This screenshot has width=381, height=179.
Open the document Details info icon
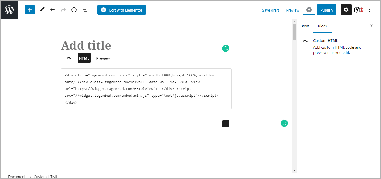point(74,10)
